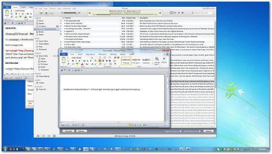The image size is (272, 154).
Task: Click Bold in Document2 Word ribbon
Action: point(73,61)
